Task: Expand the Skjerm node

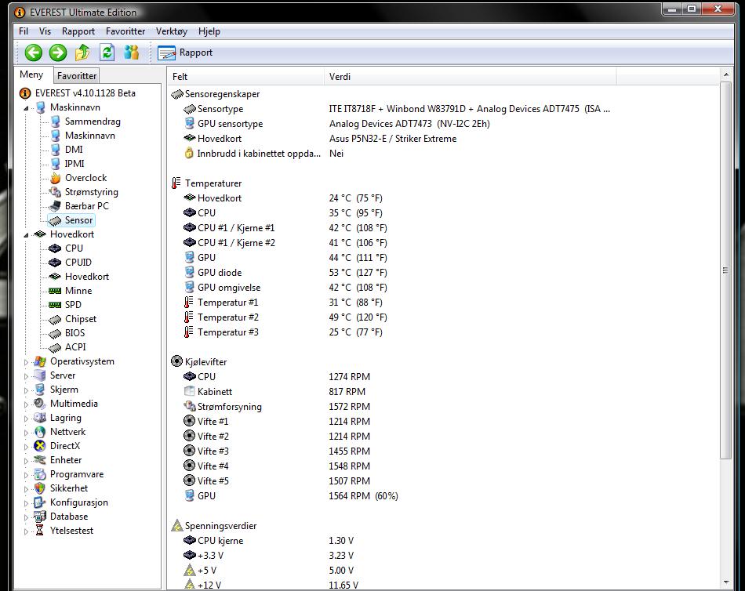Action: tap(26, 390)
